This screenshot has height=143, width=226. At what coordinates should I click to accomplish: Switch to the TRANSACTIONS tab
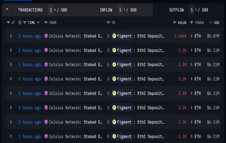[30, 10]
